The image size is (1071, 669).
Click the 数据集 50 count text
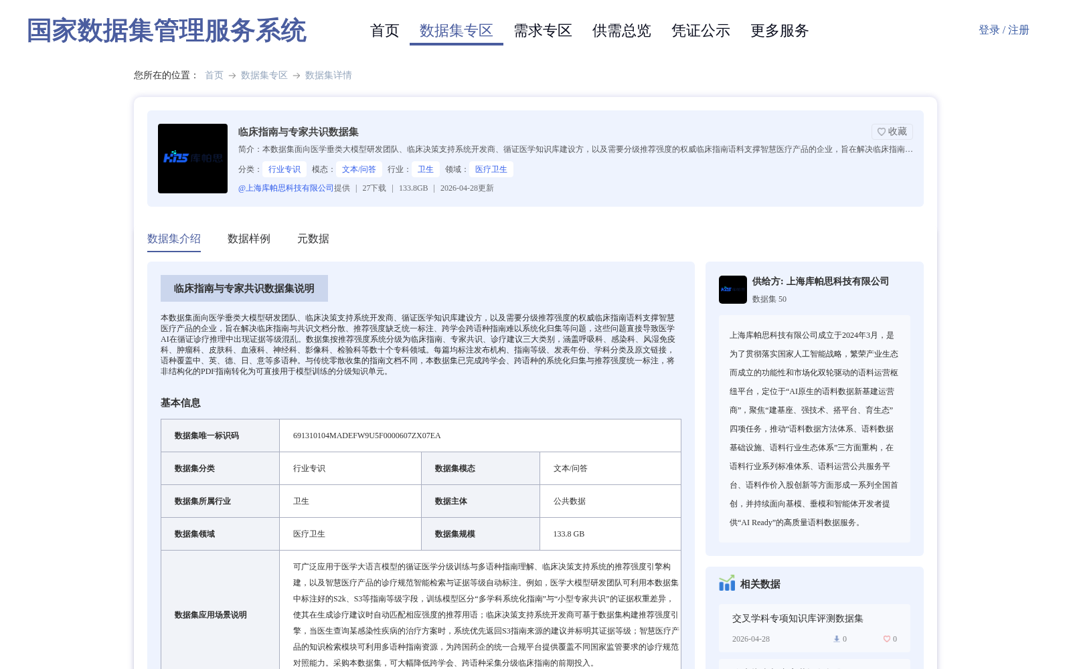pyautogui.click(x=770, y=299)
